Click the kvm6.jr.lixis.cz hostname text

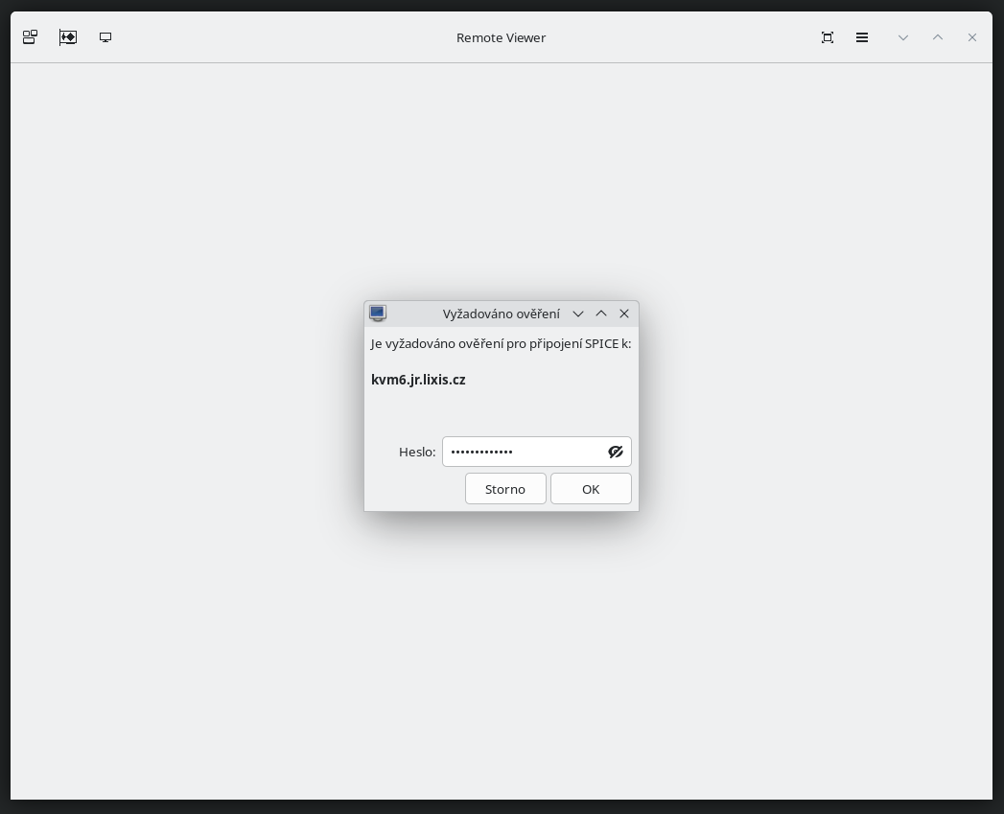point(418,380)
